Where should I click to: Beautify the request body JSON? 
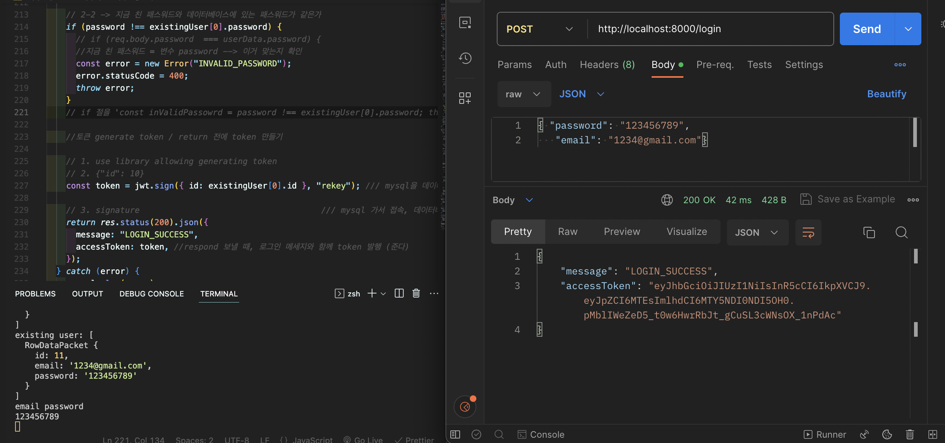click(x=887, y=94)
